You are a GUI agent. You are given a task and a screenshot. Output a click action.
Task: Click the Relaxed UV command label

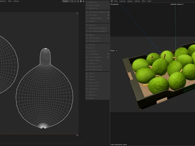pos(93,95)
